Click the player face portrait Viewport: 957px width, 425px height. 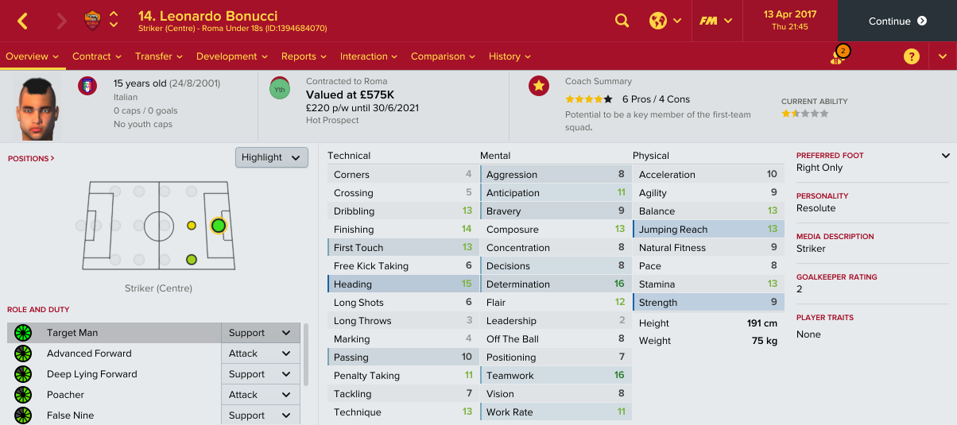point(38,107)
